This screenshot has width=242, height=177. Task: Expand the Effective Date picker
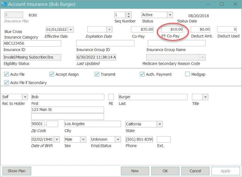tap(71, 29)
